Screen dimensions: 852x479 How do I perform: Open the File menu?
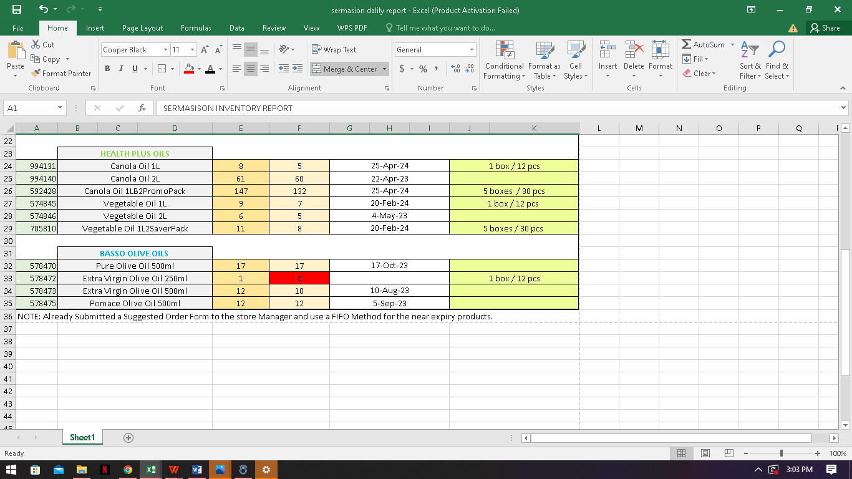pyautogui.click(x=18, y=28)
